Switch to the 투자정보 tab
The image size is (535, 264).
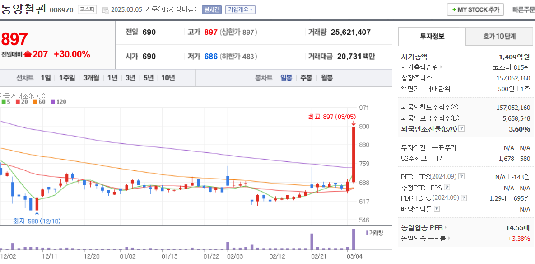pyautogui.click(x=432, y=36)
